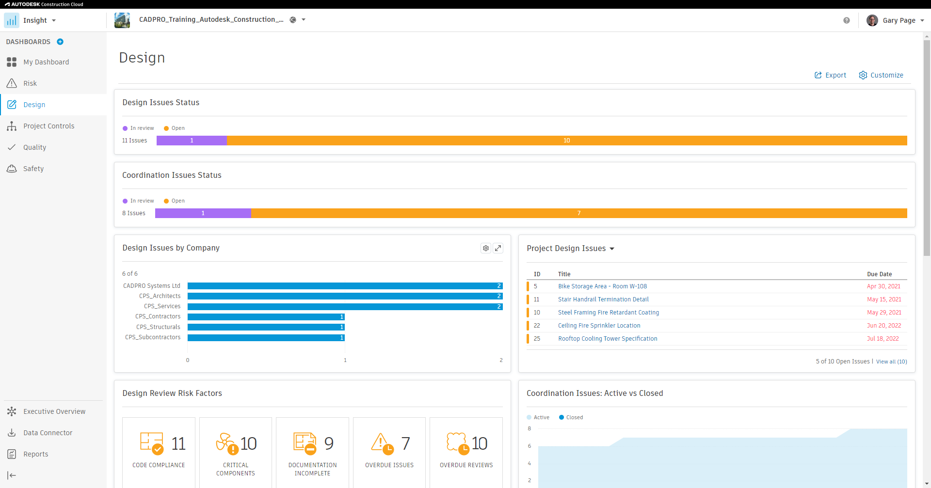Toggle Active legend in Active vs Closed chart
The width and height of the screenshot is (931, 488).
point(538,417)
